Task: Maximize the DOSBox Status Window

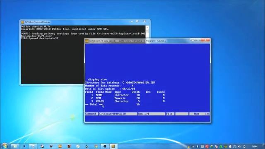Action: (x=137, y=22)
